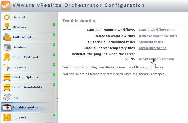Click the sidebar splitter handle dots

(x=57, y=100)
